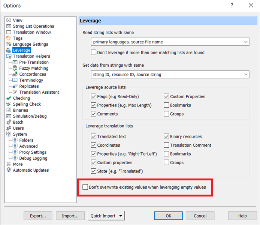Enable Don't leverage if multiple matching lists
The width and height of the screenshot is (260, 225).
(x=94, y=52)
